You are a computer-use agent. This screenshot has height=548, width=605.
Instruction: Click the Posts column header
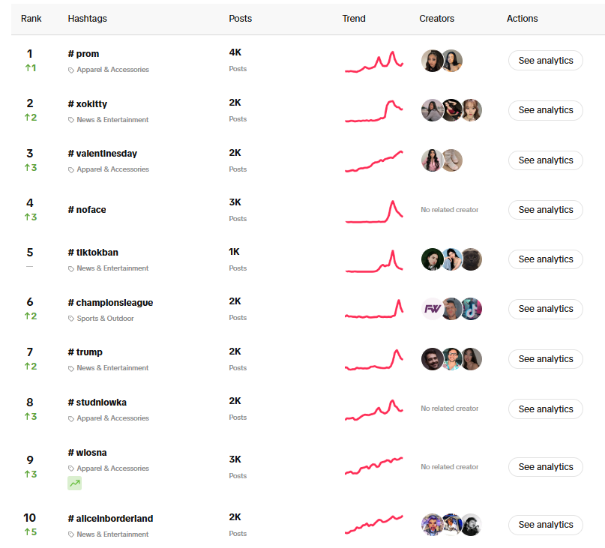coord(240,19)
